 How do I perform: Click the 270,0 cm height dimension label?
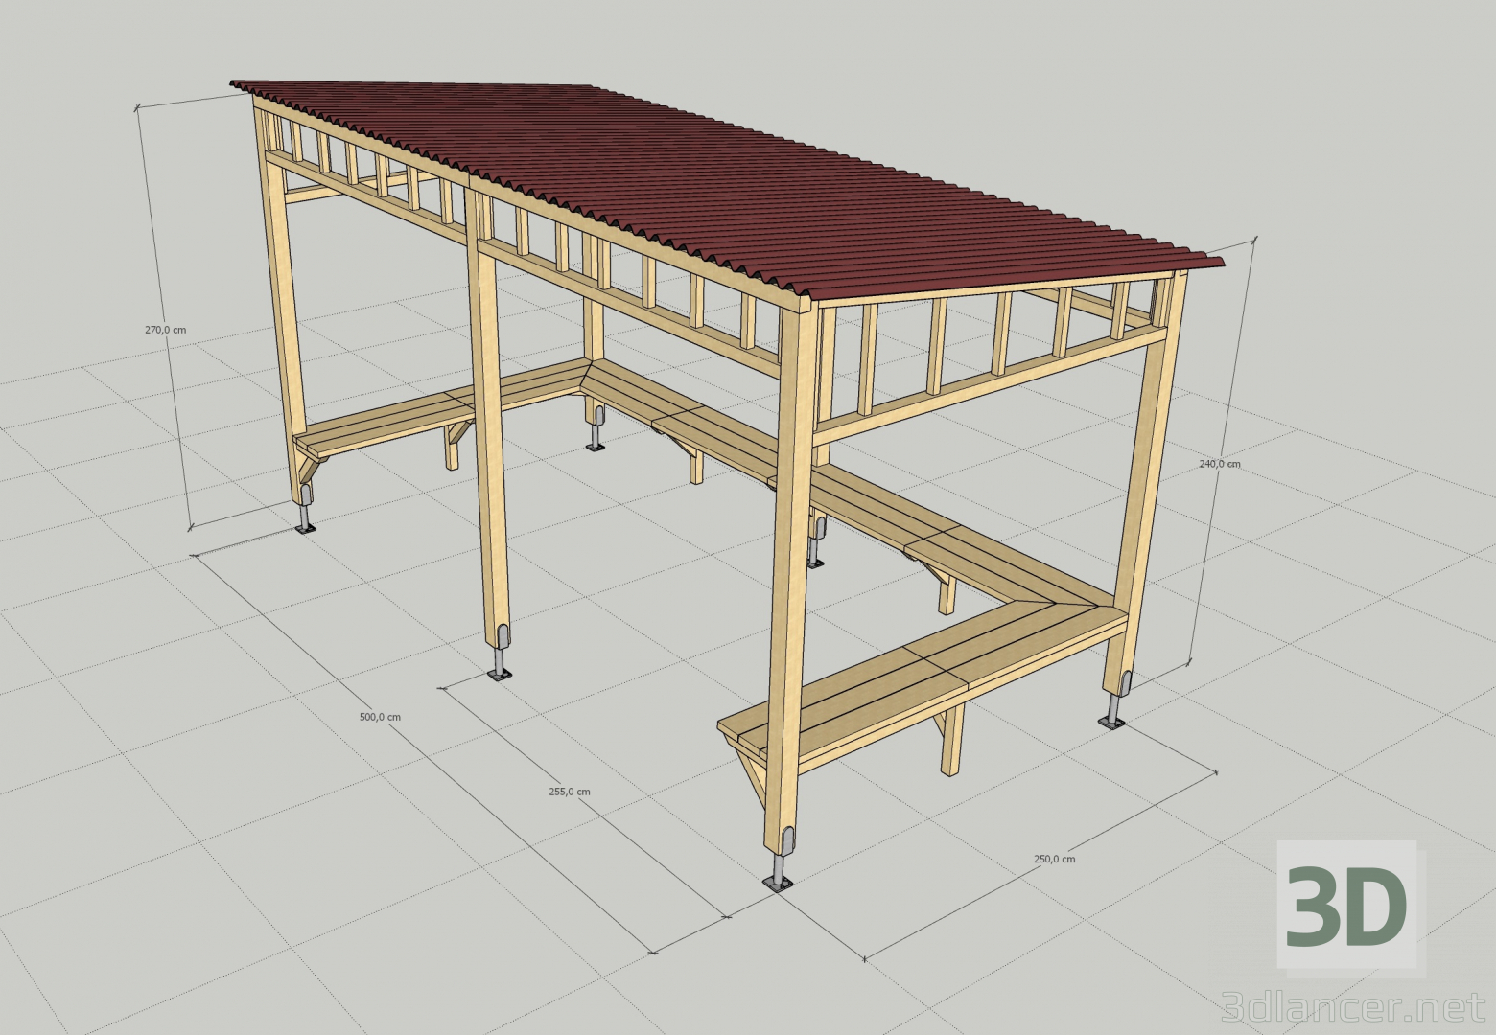(165, 330)
